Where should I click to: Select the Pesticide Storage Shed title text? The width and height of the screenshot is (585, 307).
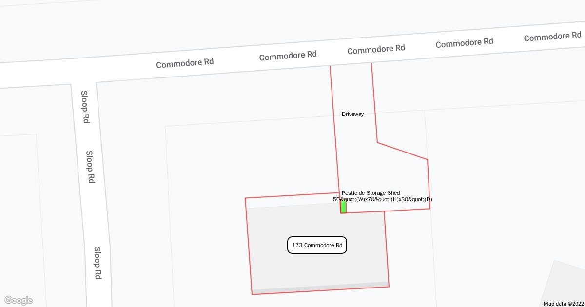coord(370,193)
